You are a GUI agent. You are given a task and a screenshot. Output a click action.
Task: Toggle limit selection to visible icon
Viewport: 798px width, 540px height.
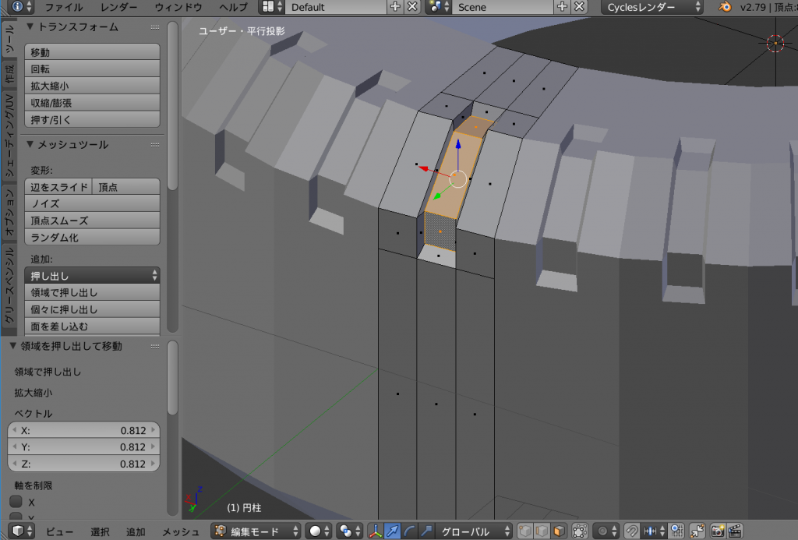tap(579, 531)
